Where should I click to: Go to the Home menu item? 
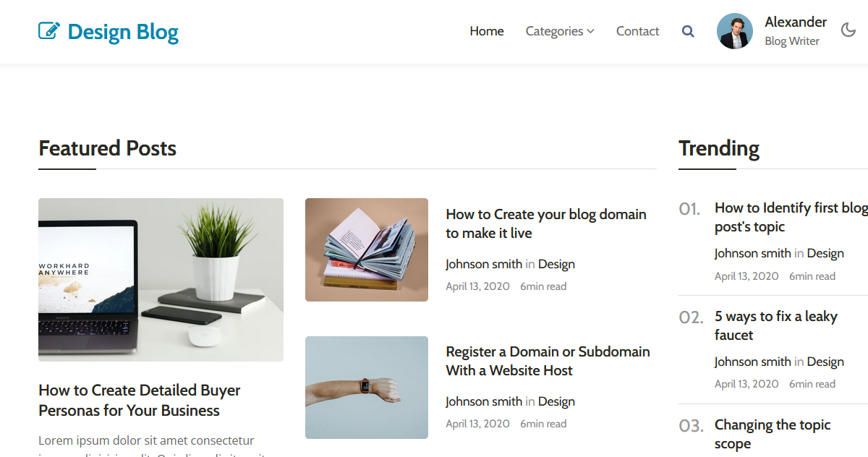pos(486,31)
